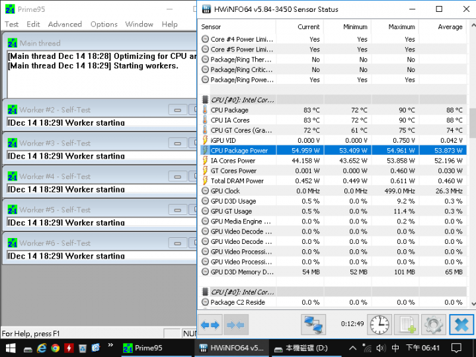Screen dimensions: 476x357
Task: Open the Options menu in Prime95
Action: click(x=104, y=24)
